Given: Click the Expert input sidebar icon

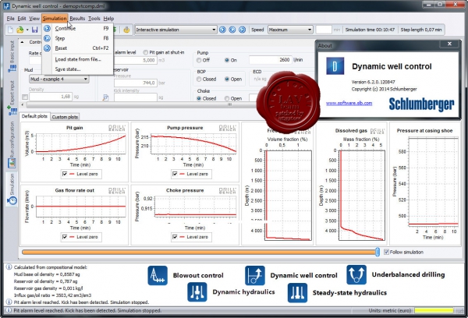Looking at the screenshot, I should 12,110.
